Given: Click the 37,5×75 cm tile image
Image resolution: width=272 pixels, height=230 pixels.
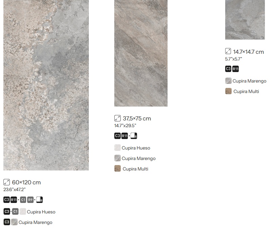Looking at the screenshot, I should coord(141,53).
